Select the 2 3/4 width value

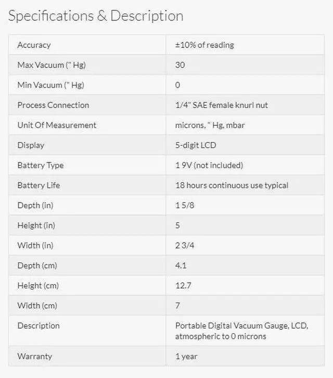(x=185, y=245)
